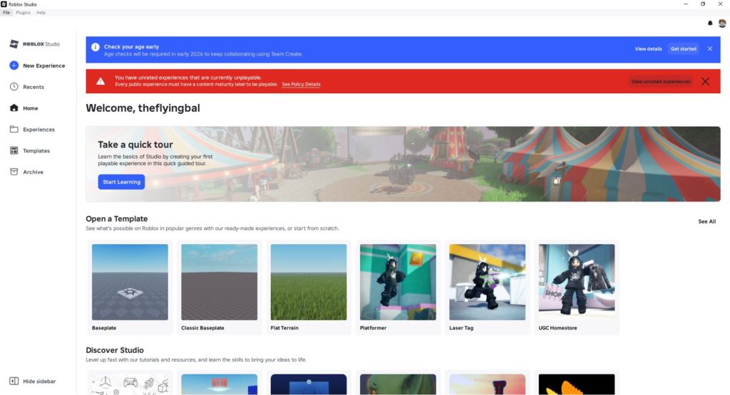Open the Archive box icon
The image size is (730, 395).
point(14,172)
